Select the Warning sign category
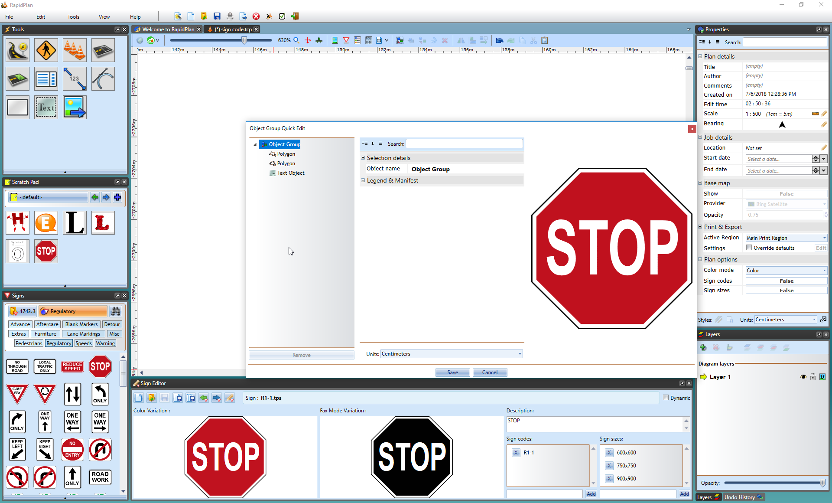The width and height of the screenshot is (832, 503). [x=105, y=343]
